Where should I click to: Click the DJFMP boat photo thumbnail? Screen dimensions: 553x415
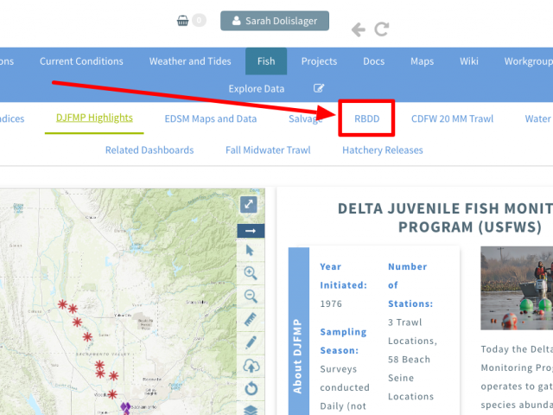pos(517,288)
